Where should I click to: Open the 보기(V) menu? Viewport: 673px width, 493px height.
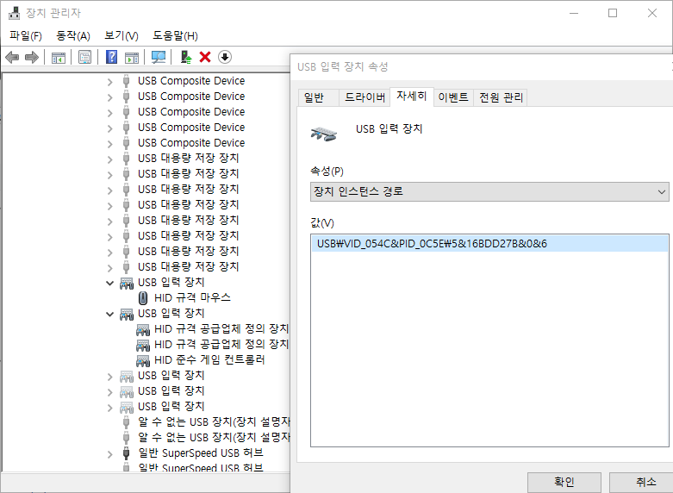coord(122,35)
